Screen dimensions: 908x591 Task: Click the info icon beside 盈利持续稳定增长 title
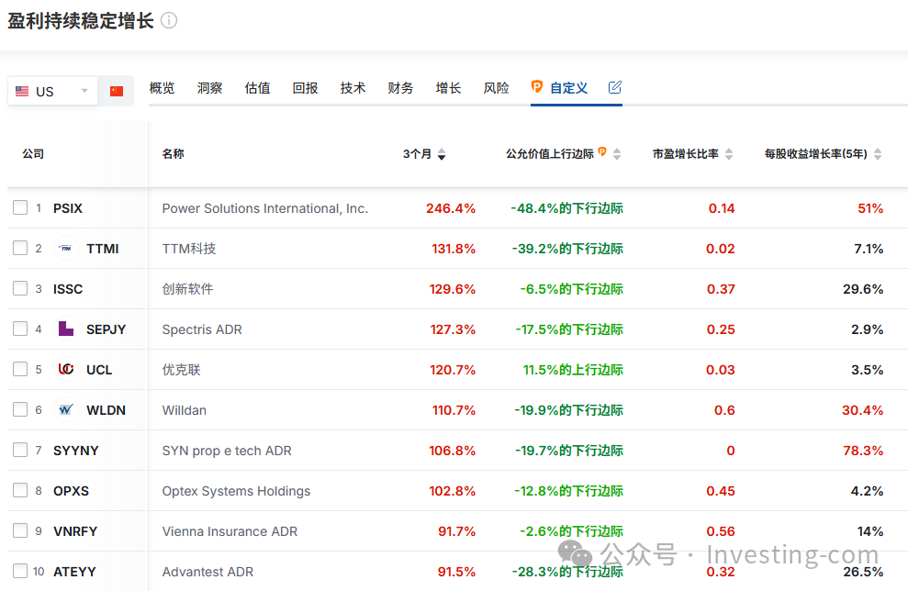coord(169,20)
